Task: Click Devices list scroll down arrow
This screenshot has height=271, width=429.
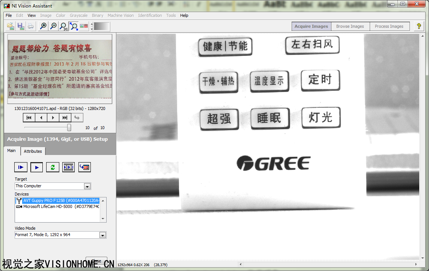Action: (x=103, y=219)
